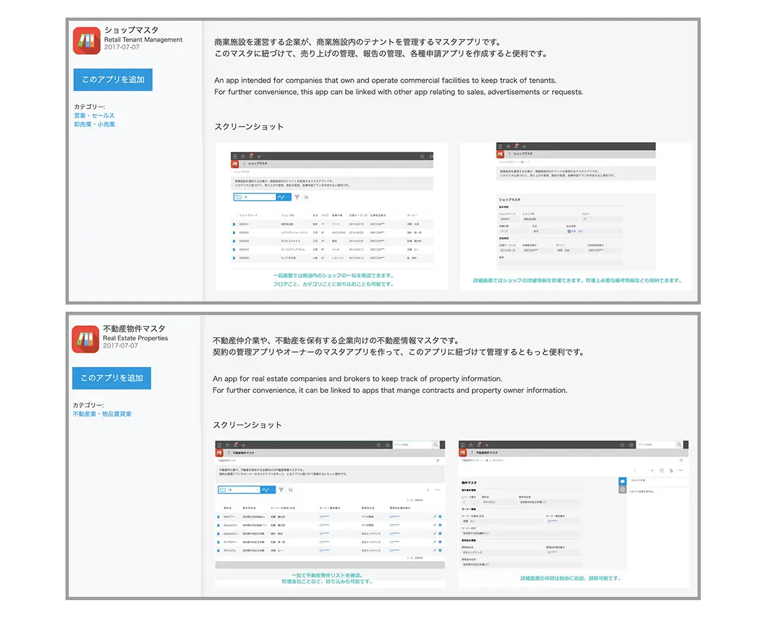The width and height of the screenshot is (765, 617).
Task: Enlarge the ショップマスタ detail view screenshot
Action: (x=576, y=216)
